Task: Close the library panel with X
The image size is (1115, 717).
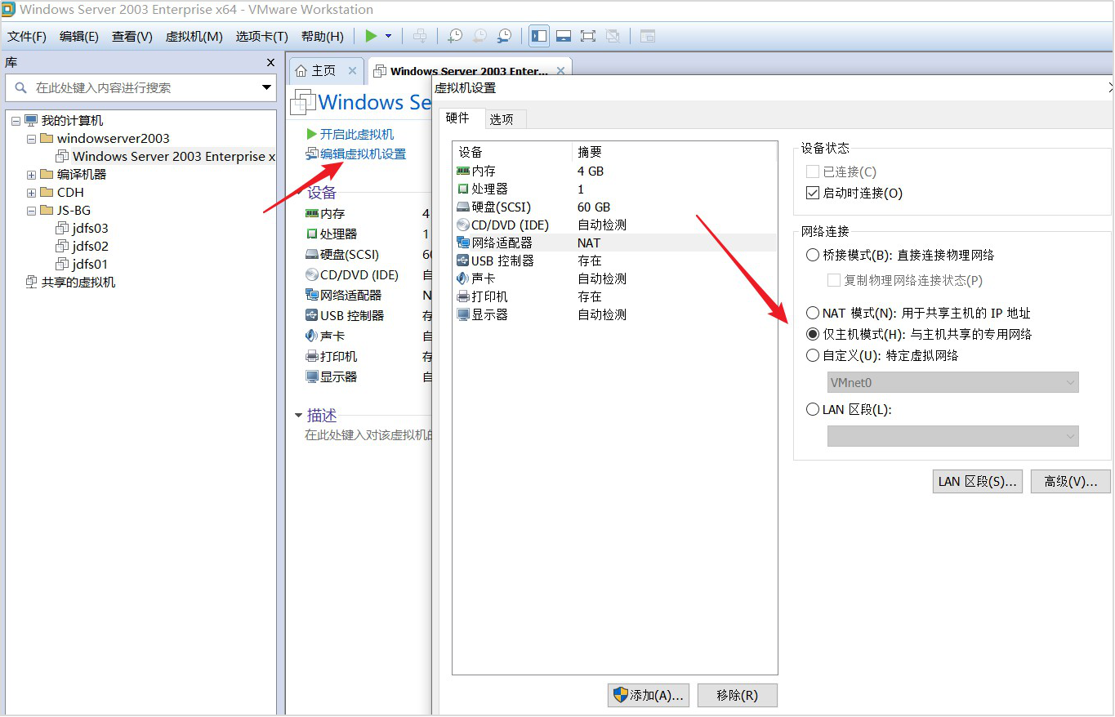Action: click(x=271, y=63)
